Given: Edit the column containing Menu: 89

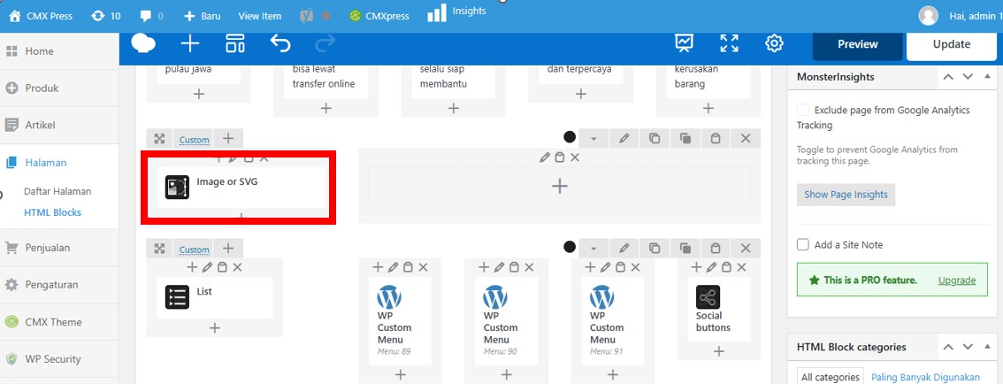Looking at the screenshot, I should pyautogui.click(x=393, y=267).
